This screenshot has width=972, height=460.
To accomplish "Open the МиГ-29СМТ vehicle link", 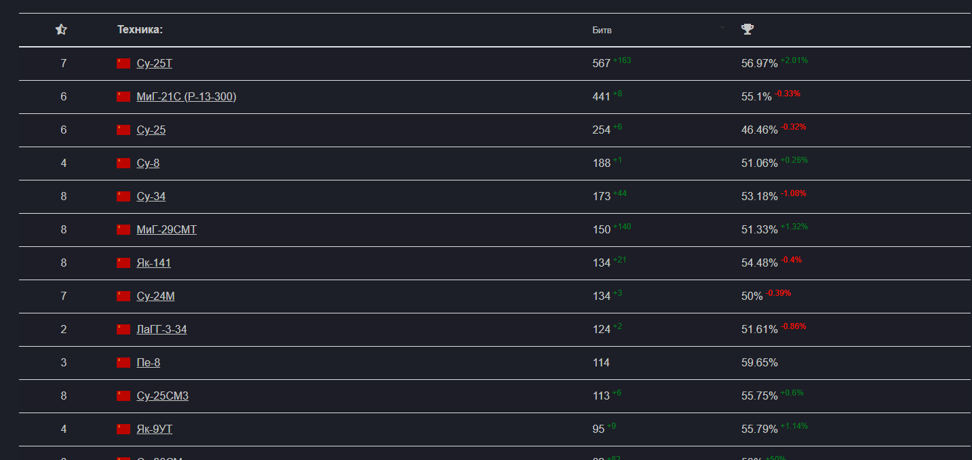I will 166,229.
